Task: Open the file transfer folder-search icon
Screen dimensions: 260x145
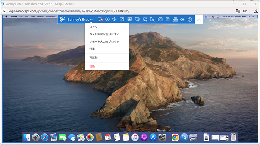Action: (x=152, y=19)
